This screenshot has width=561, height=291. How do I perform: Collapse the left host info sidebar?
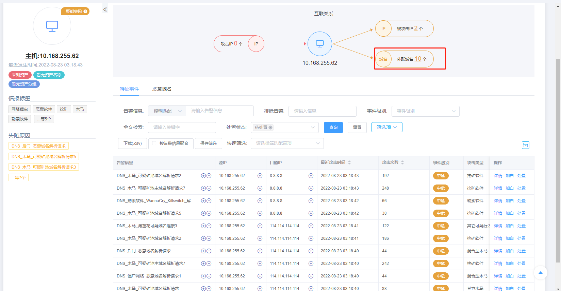point(105,9)
